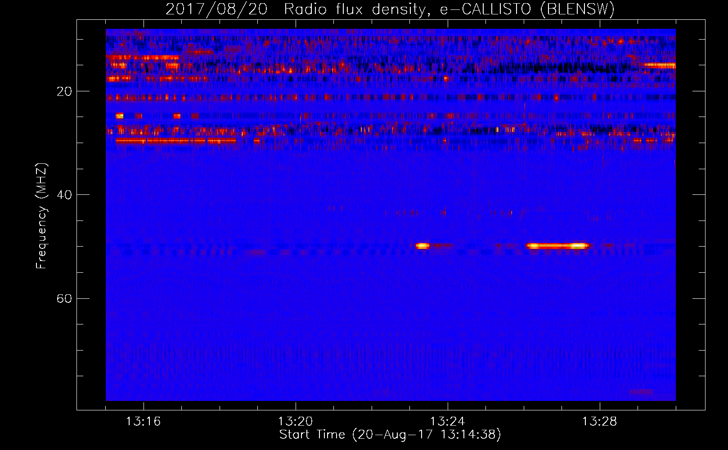Click the 13:28 time tick label
Viewport: 728px width, 450px height.
pos(599,422)
